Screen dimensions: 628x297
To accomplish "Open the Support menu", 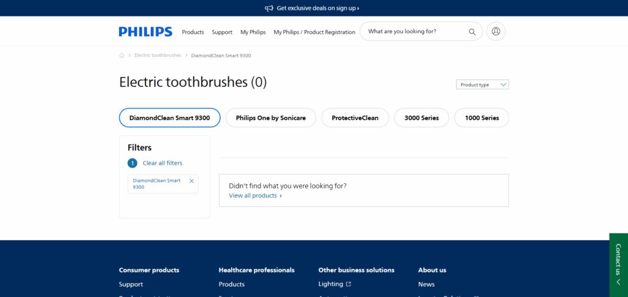I will pos(222,32).
